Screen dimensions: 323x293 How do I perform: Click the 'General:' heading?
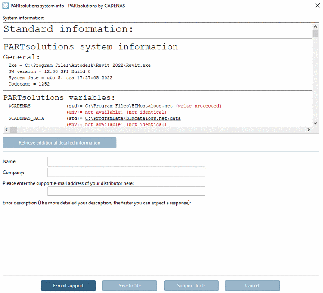coord(22,57)
